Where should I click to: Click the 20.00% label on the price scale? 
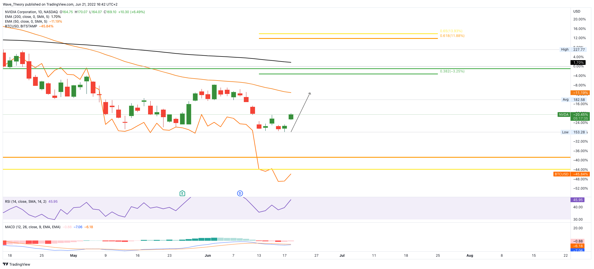579,19
